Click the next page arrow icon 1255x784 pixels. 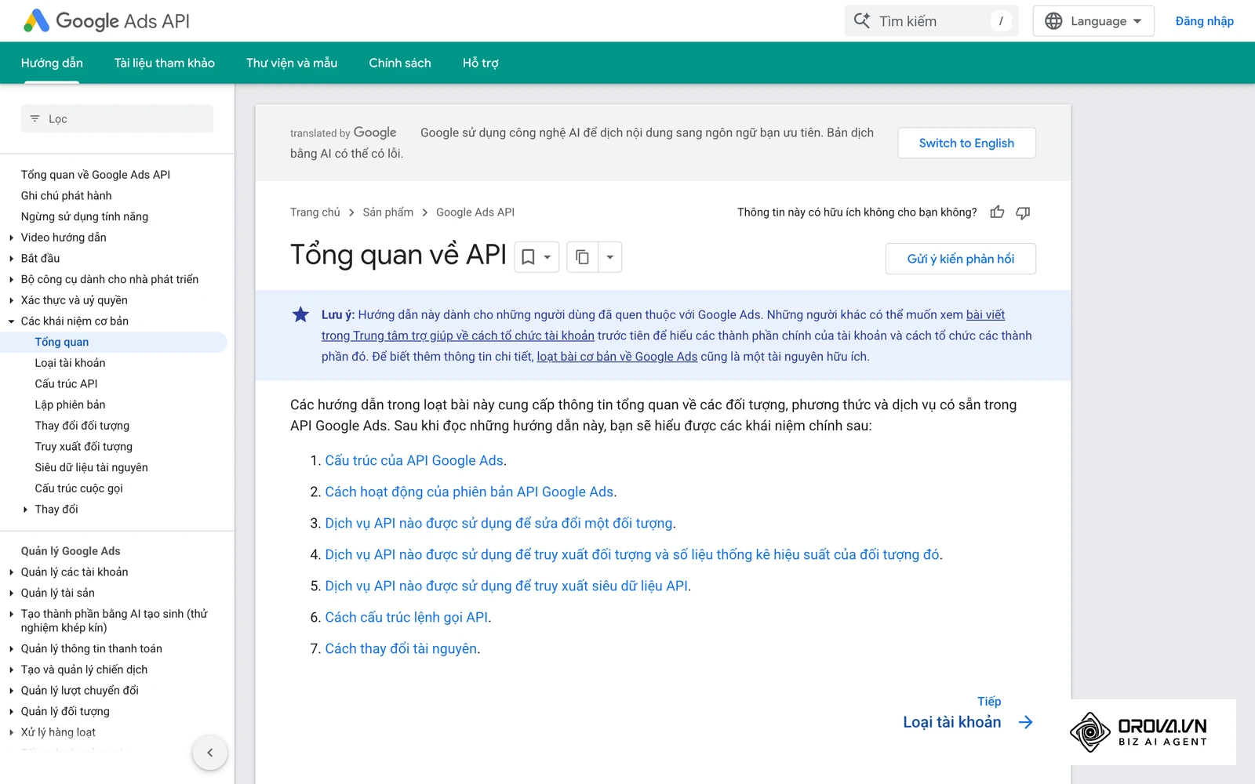tap(1025, 722)
